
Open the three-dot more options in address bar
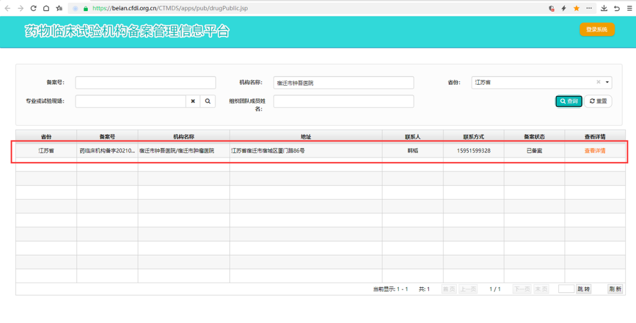pyautogui.click(x=589, y=8)
